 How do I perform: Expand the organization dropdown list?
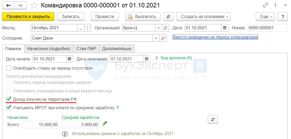pos(158,28)
